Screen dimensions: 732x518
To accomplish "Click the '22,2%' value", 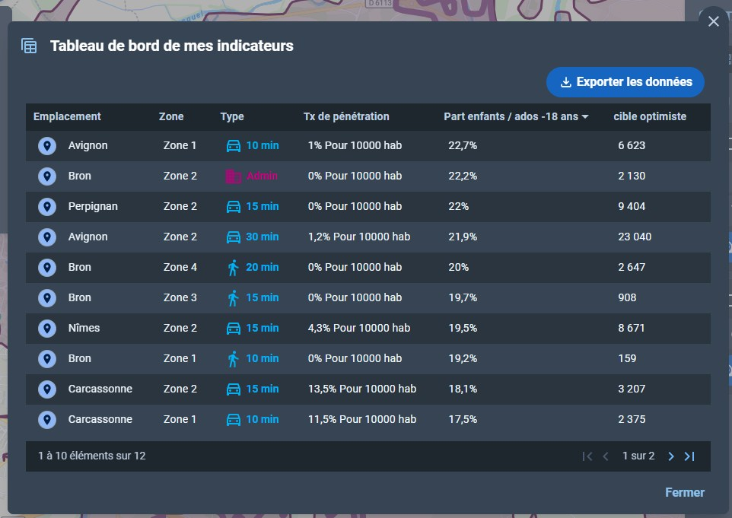I will click(x=463, y=176).
